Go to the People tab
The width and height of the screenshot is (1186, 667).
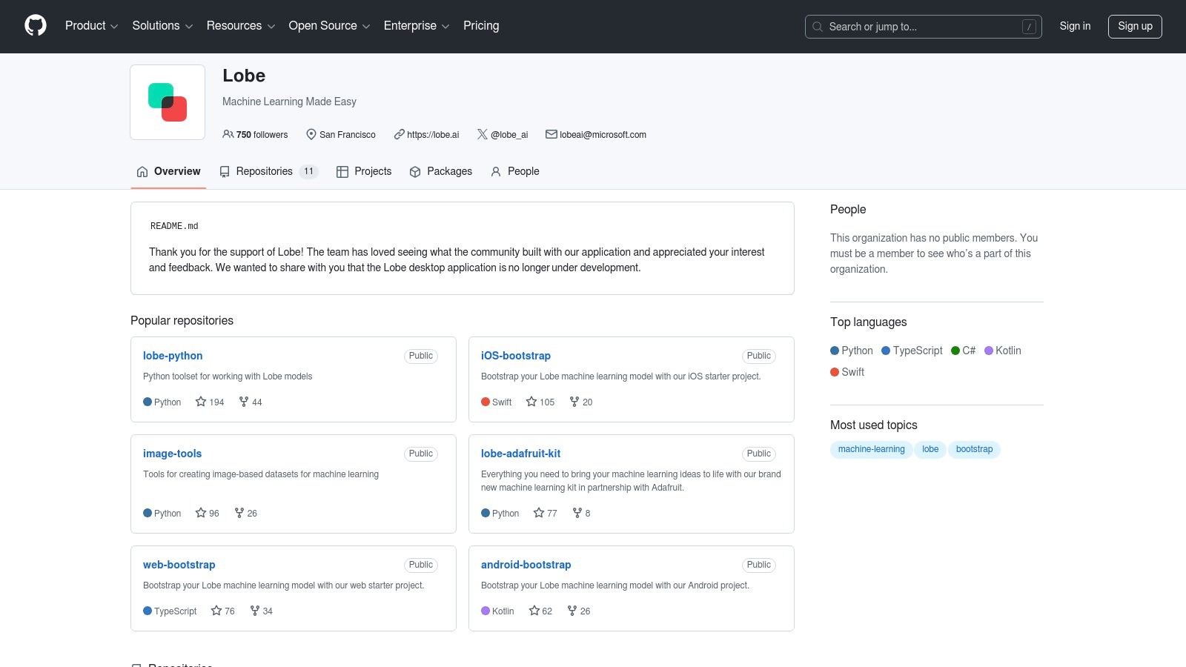pos(514,171)
